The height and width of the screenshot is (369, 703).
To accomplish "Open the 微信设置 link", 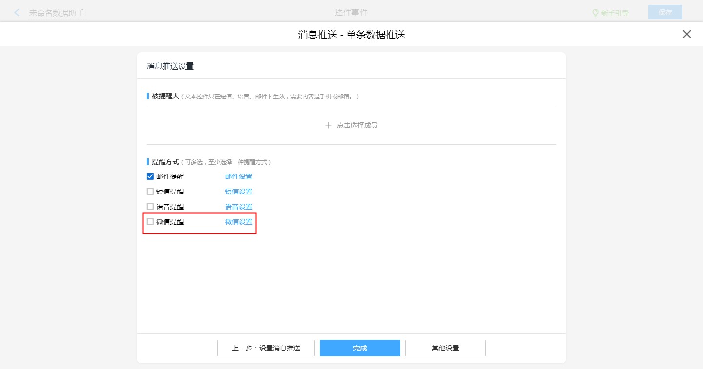I will pyautogui.click(x=239, y=222).
